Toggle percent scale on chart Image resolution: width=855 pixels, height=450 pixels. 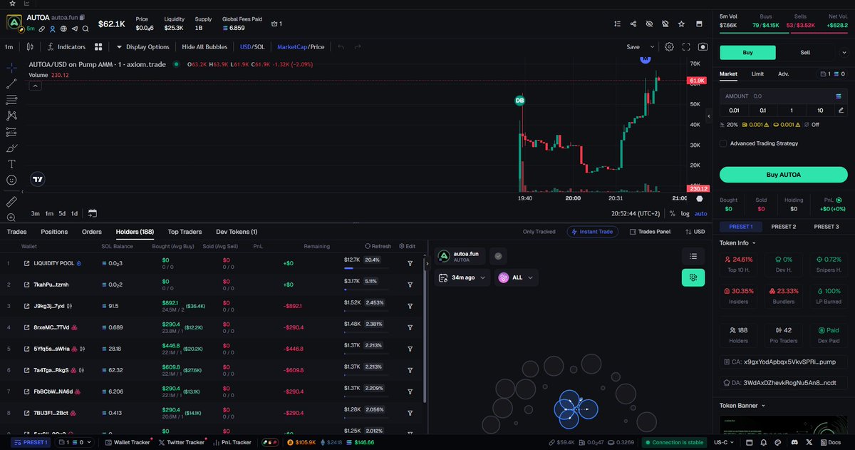pyautogui.click(x=672, y=213)
